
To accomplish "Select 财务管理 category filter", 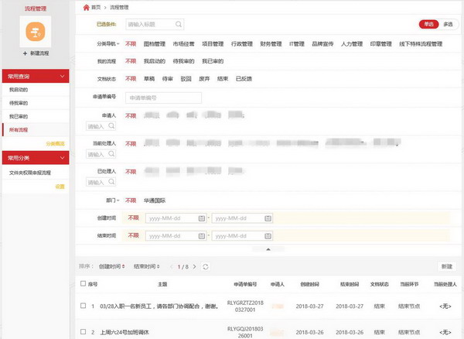I will point(271,43).
